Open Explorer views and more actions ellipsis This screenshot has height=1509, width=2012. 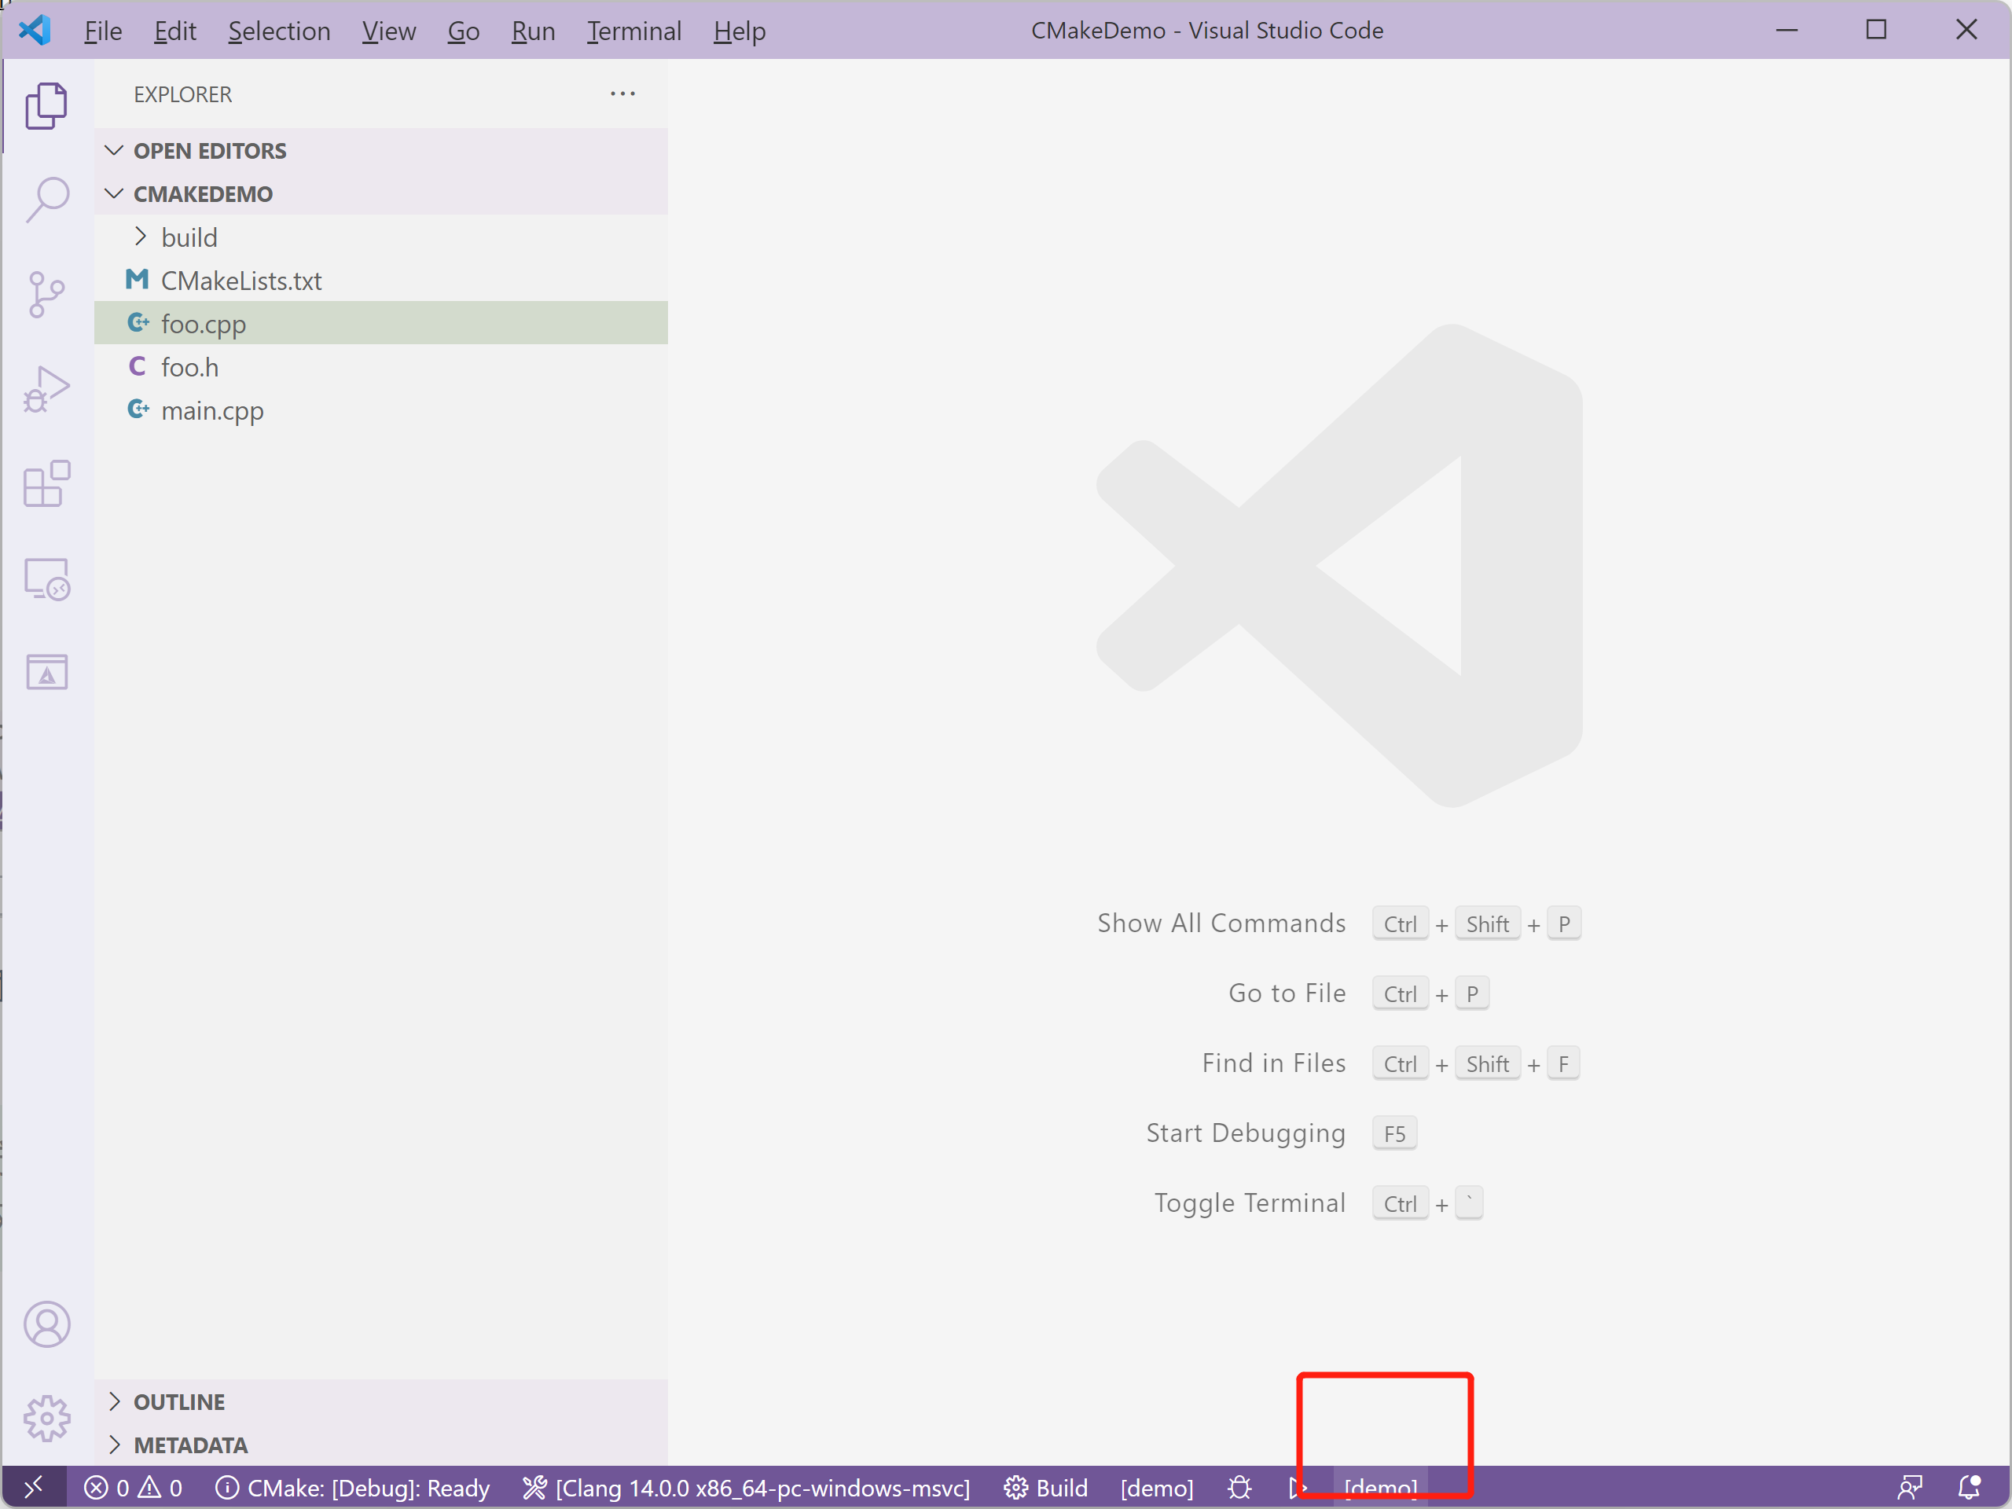[x=623, y=94]
